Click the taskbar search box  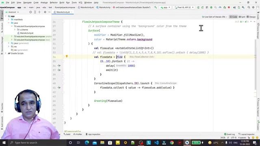tap(37, 142)
